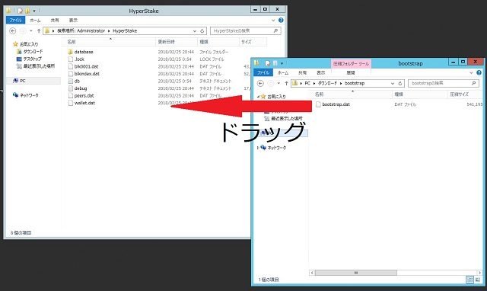Click New Folder icon in bootstrap title bar
The image size is (487, 291).
pos(275,63)
